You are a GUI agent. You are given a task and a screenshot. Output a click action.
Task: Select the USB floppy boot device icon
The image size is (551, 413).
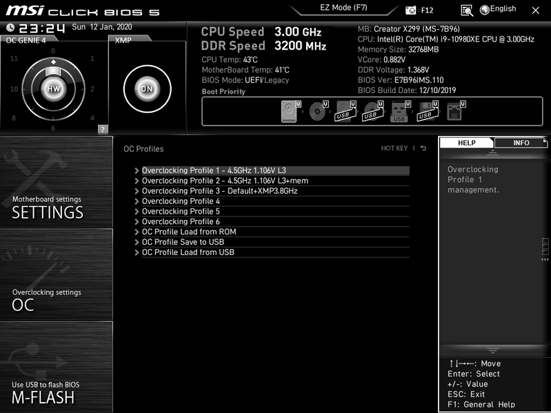428,111
